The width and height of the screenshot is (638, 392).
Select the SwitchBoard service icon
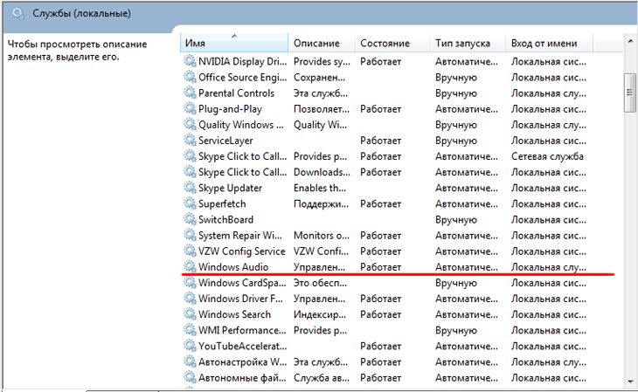tap(190, 219)
